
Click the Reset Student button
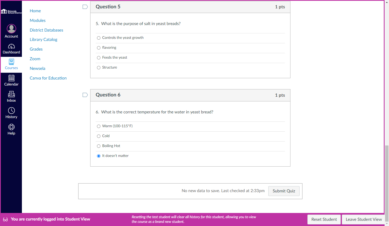tap(324, 219)
